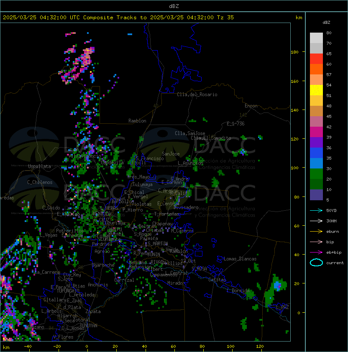Pick the slate 5-10 dBZ swatch
Viewport: 348px width, 352px height.
point(316,195)
